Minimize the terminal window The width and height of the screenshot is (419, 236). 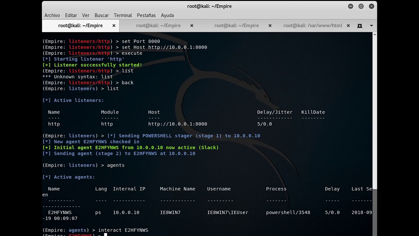coord(351,6)
